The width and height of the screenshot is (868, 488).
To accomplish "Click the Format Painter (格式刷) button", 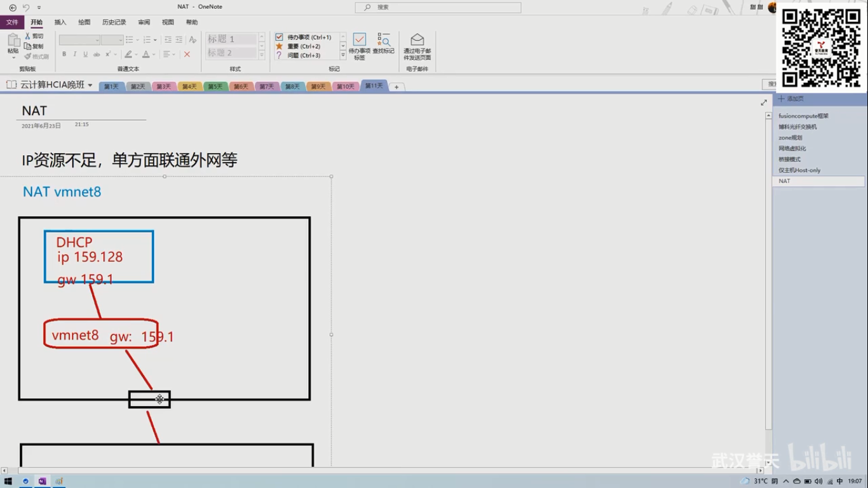I will point(37,57).
